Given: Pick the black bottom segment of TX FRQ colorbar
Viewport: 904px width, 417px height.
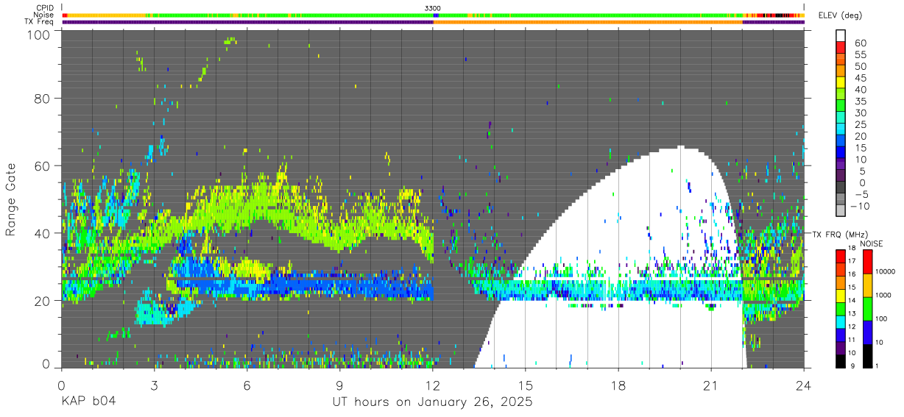Looking at the screenshot, I should [840, 360].
